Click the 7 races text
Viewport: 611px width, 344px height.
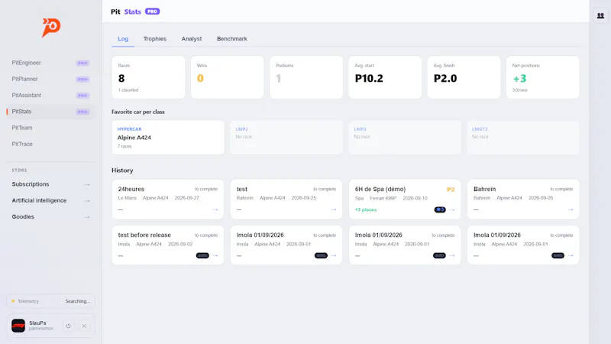point(124,147)
